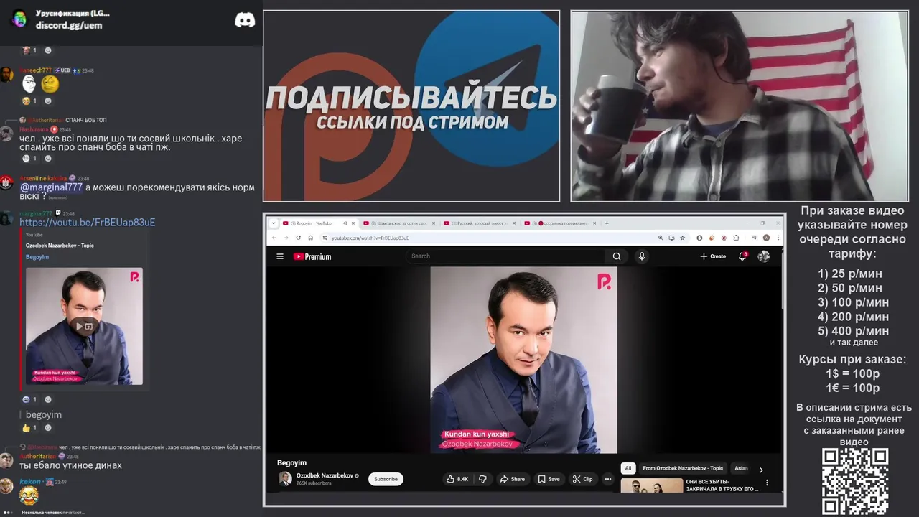919x517 pixels.
Task: Click the QR code image
Action: [x=855, y=482]
